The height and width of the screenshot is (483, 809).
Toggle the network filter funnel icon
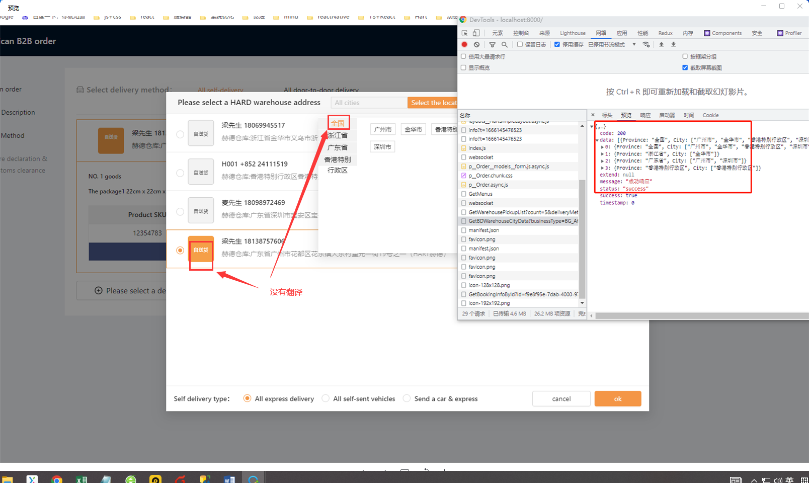click(493, 45)
